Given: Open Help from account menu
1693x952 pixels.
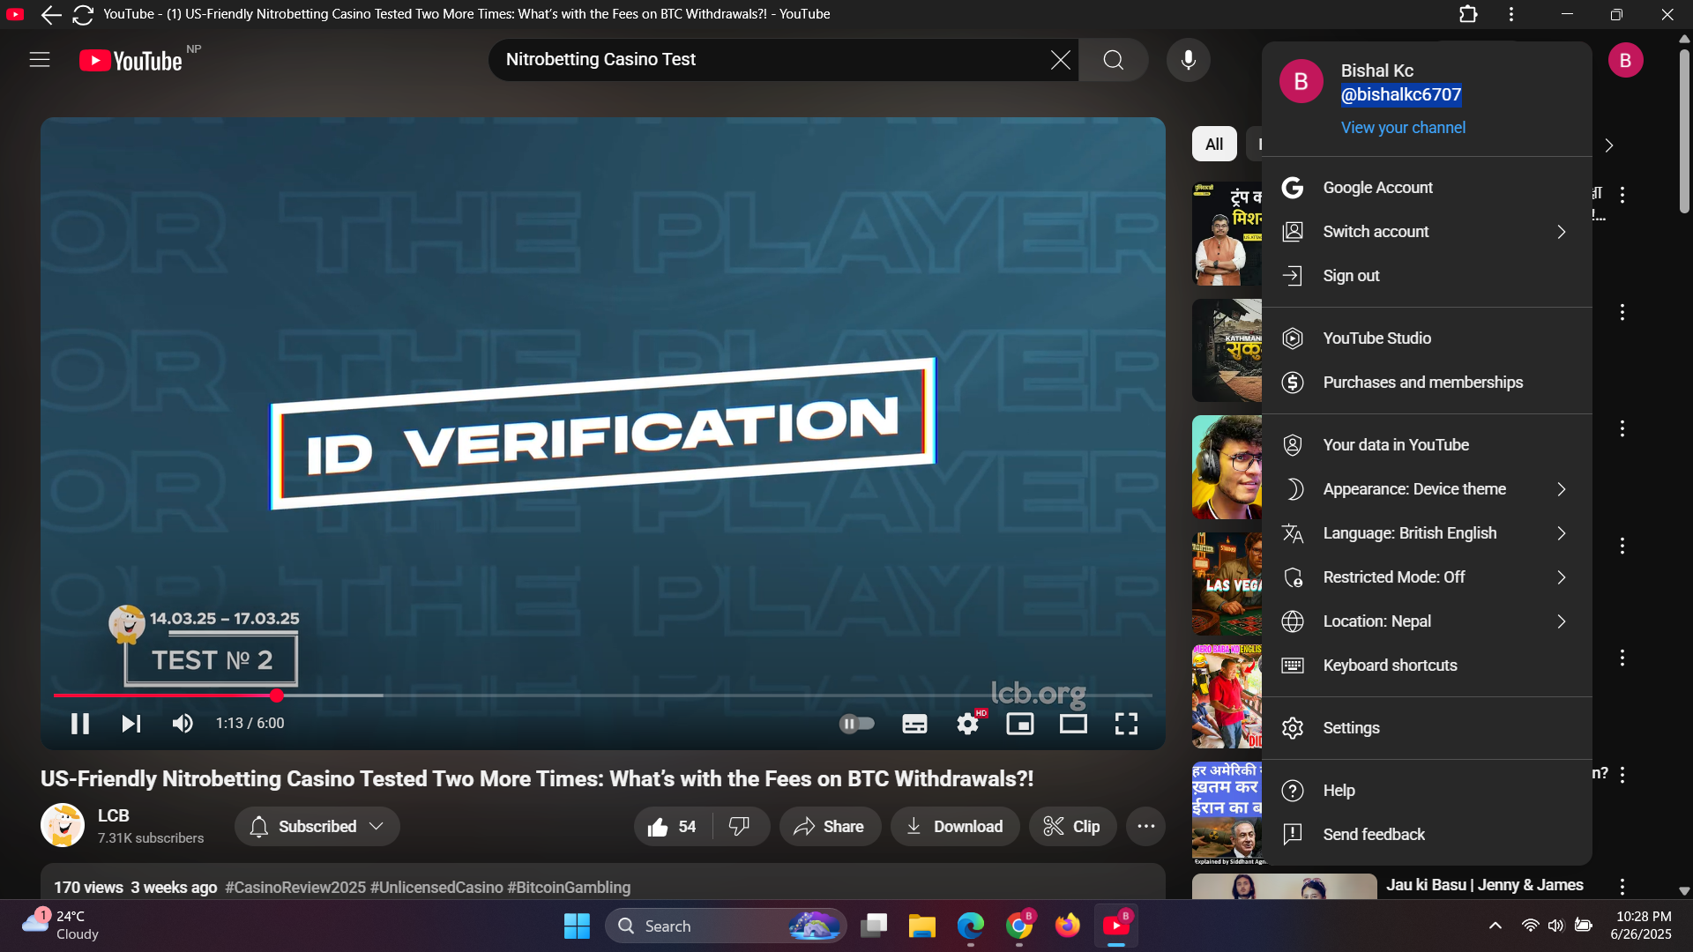Looking at the screenshot, I should pos(1427,791).
